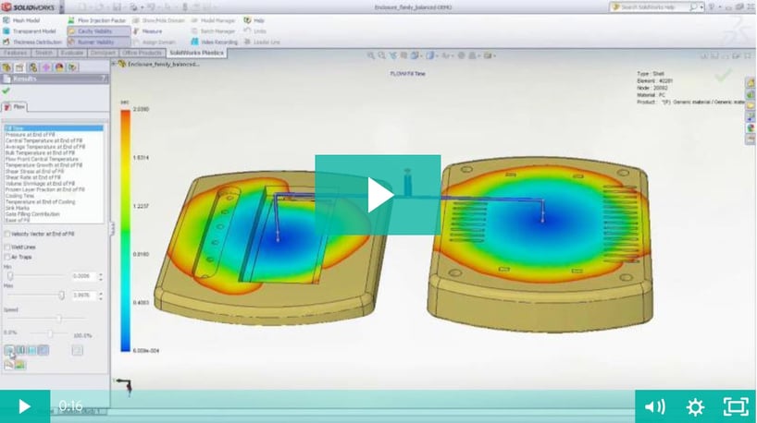Switch to the DimXpert tab
757x423 pixels.
103,53
